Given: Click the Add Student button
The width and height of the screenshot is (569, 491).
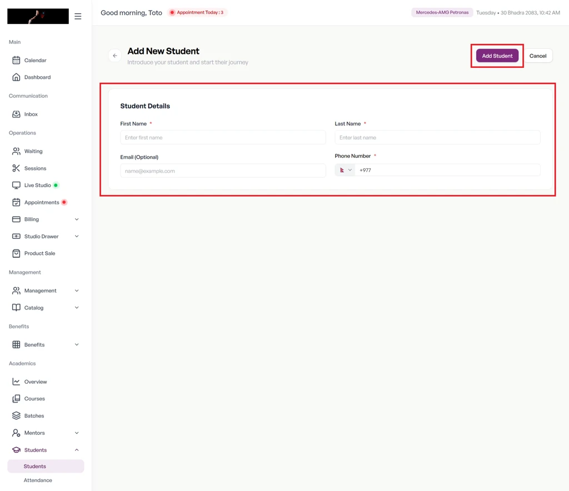Looking at the screenshot, I should click(x=497, y=56).
